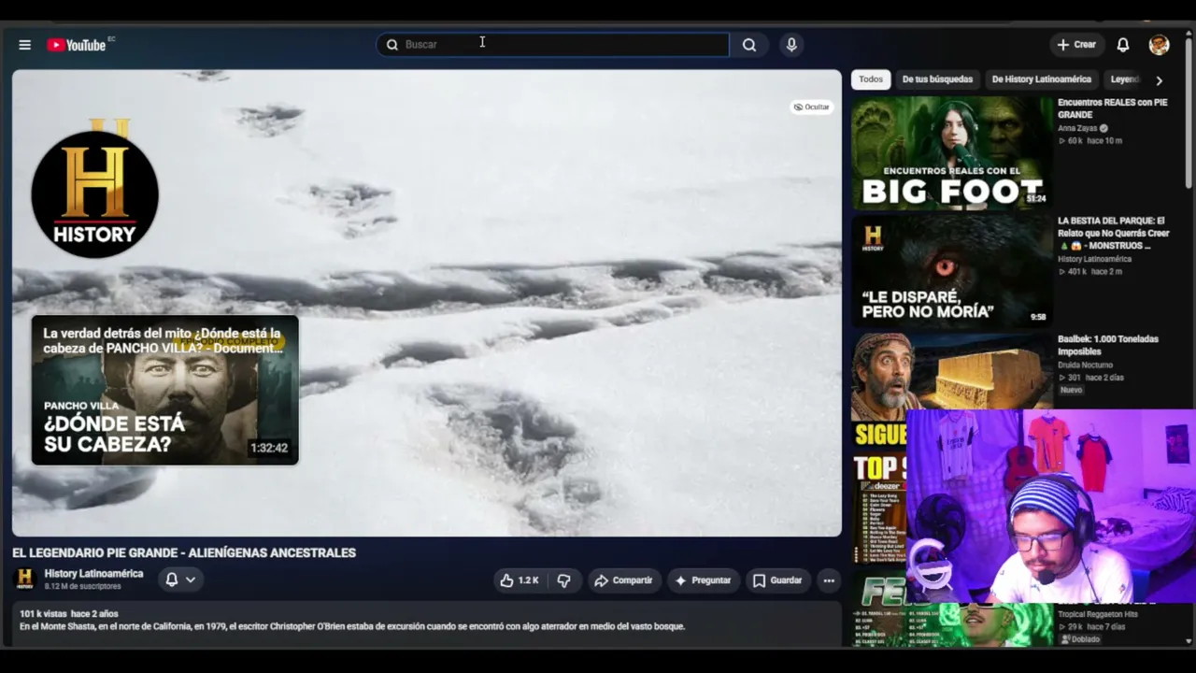
Task: Dislike the video
Action: point(563,580)
